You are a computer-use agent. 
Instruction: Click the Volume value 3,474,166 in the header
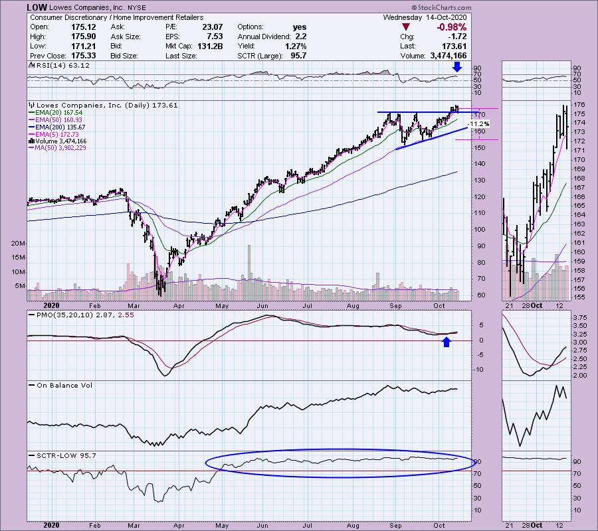pyautogui.click(x=448, y=56)
